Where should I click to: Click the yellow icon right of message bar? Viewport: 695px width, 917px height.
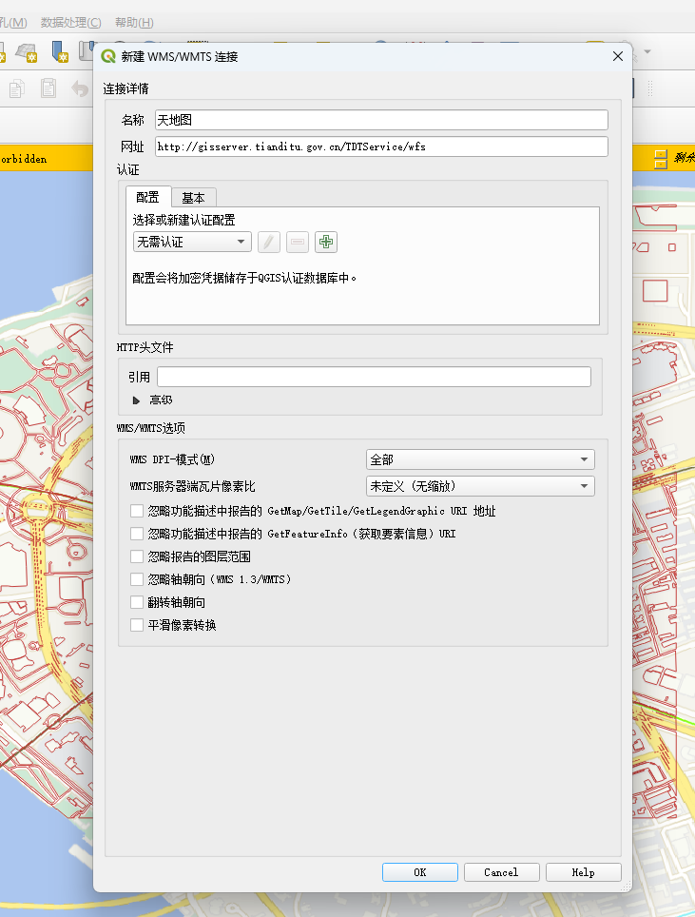tap(660, 159)
